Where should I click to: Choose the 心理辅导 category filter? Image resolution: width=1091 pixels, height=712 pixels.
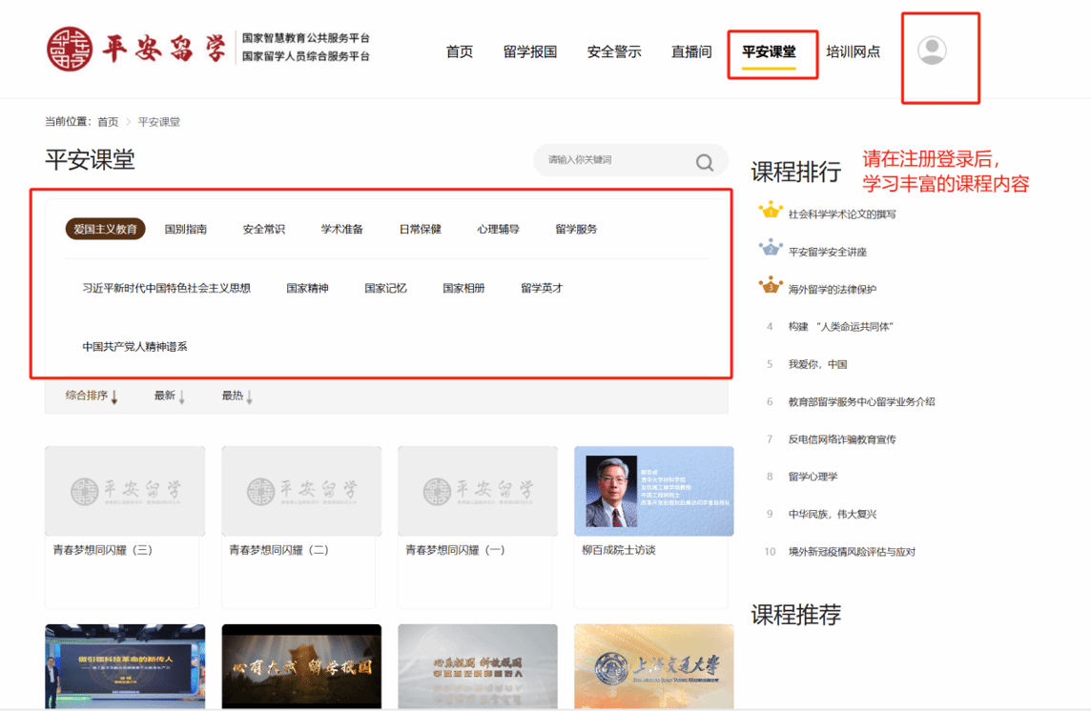[x=498, y=229]
